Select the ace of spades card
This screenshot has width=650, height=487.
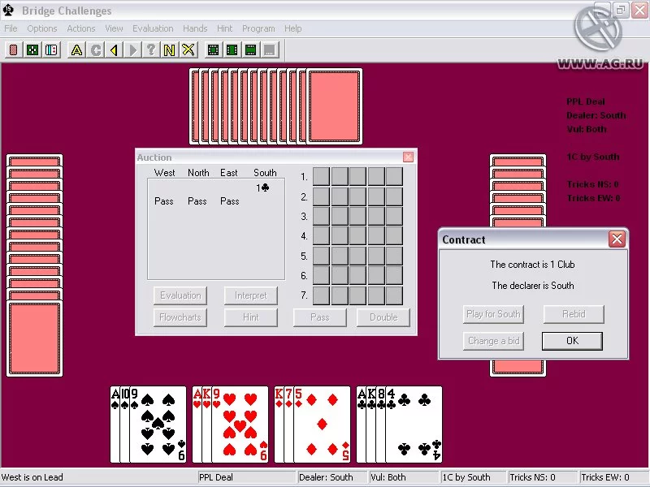pyautogui.click(x=115, y=425)
